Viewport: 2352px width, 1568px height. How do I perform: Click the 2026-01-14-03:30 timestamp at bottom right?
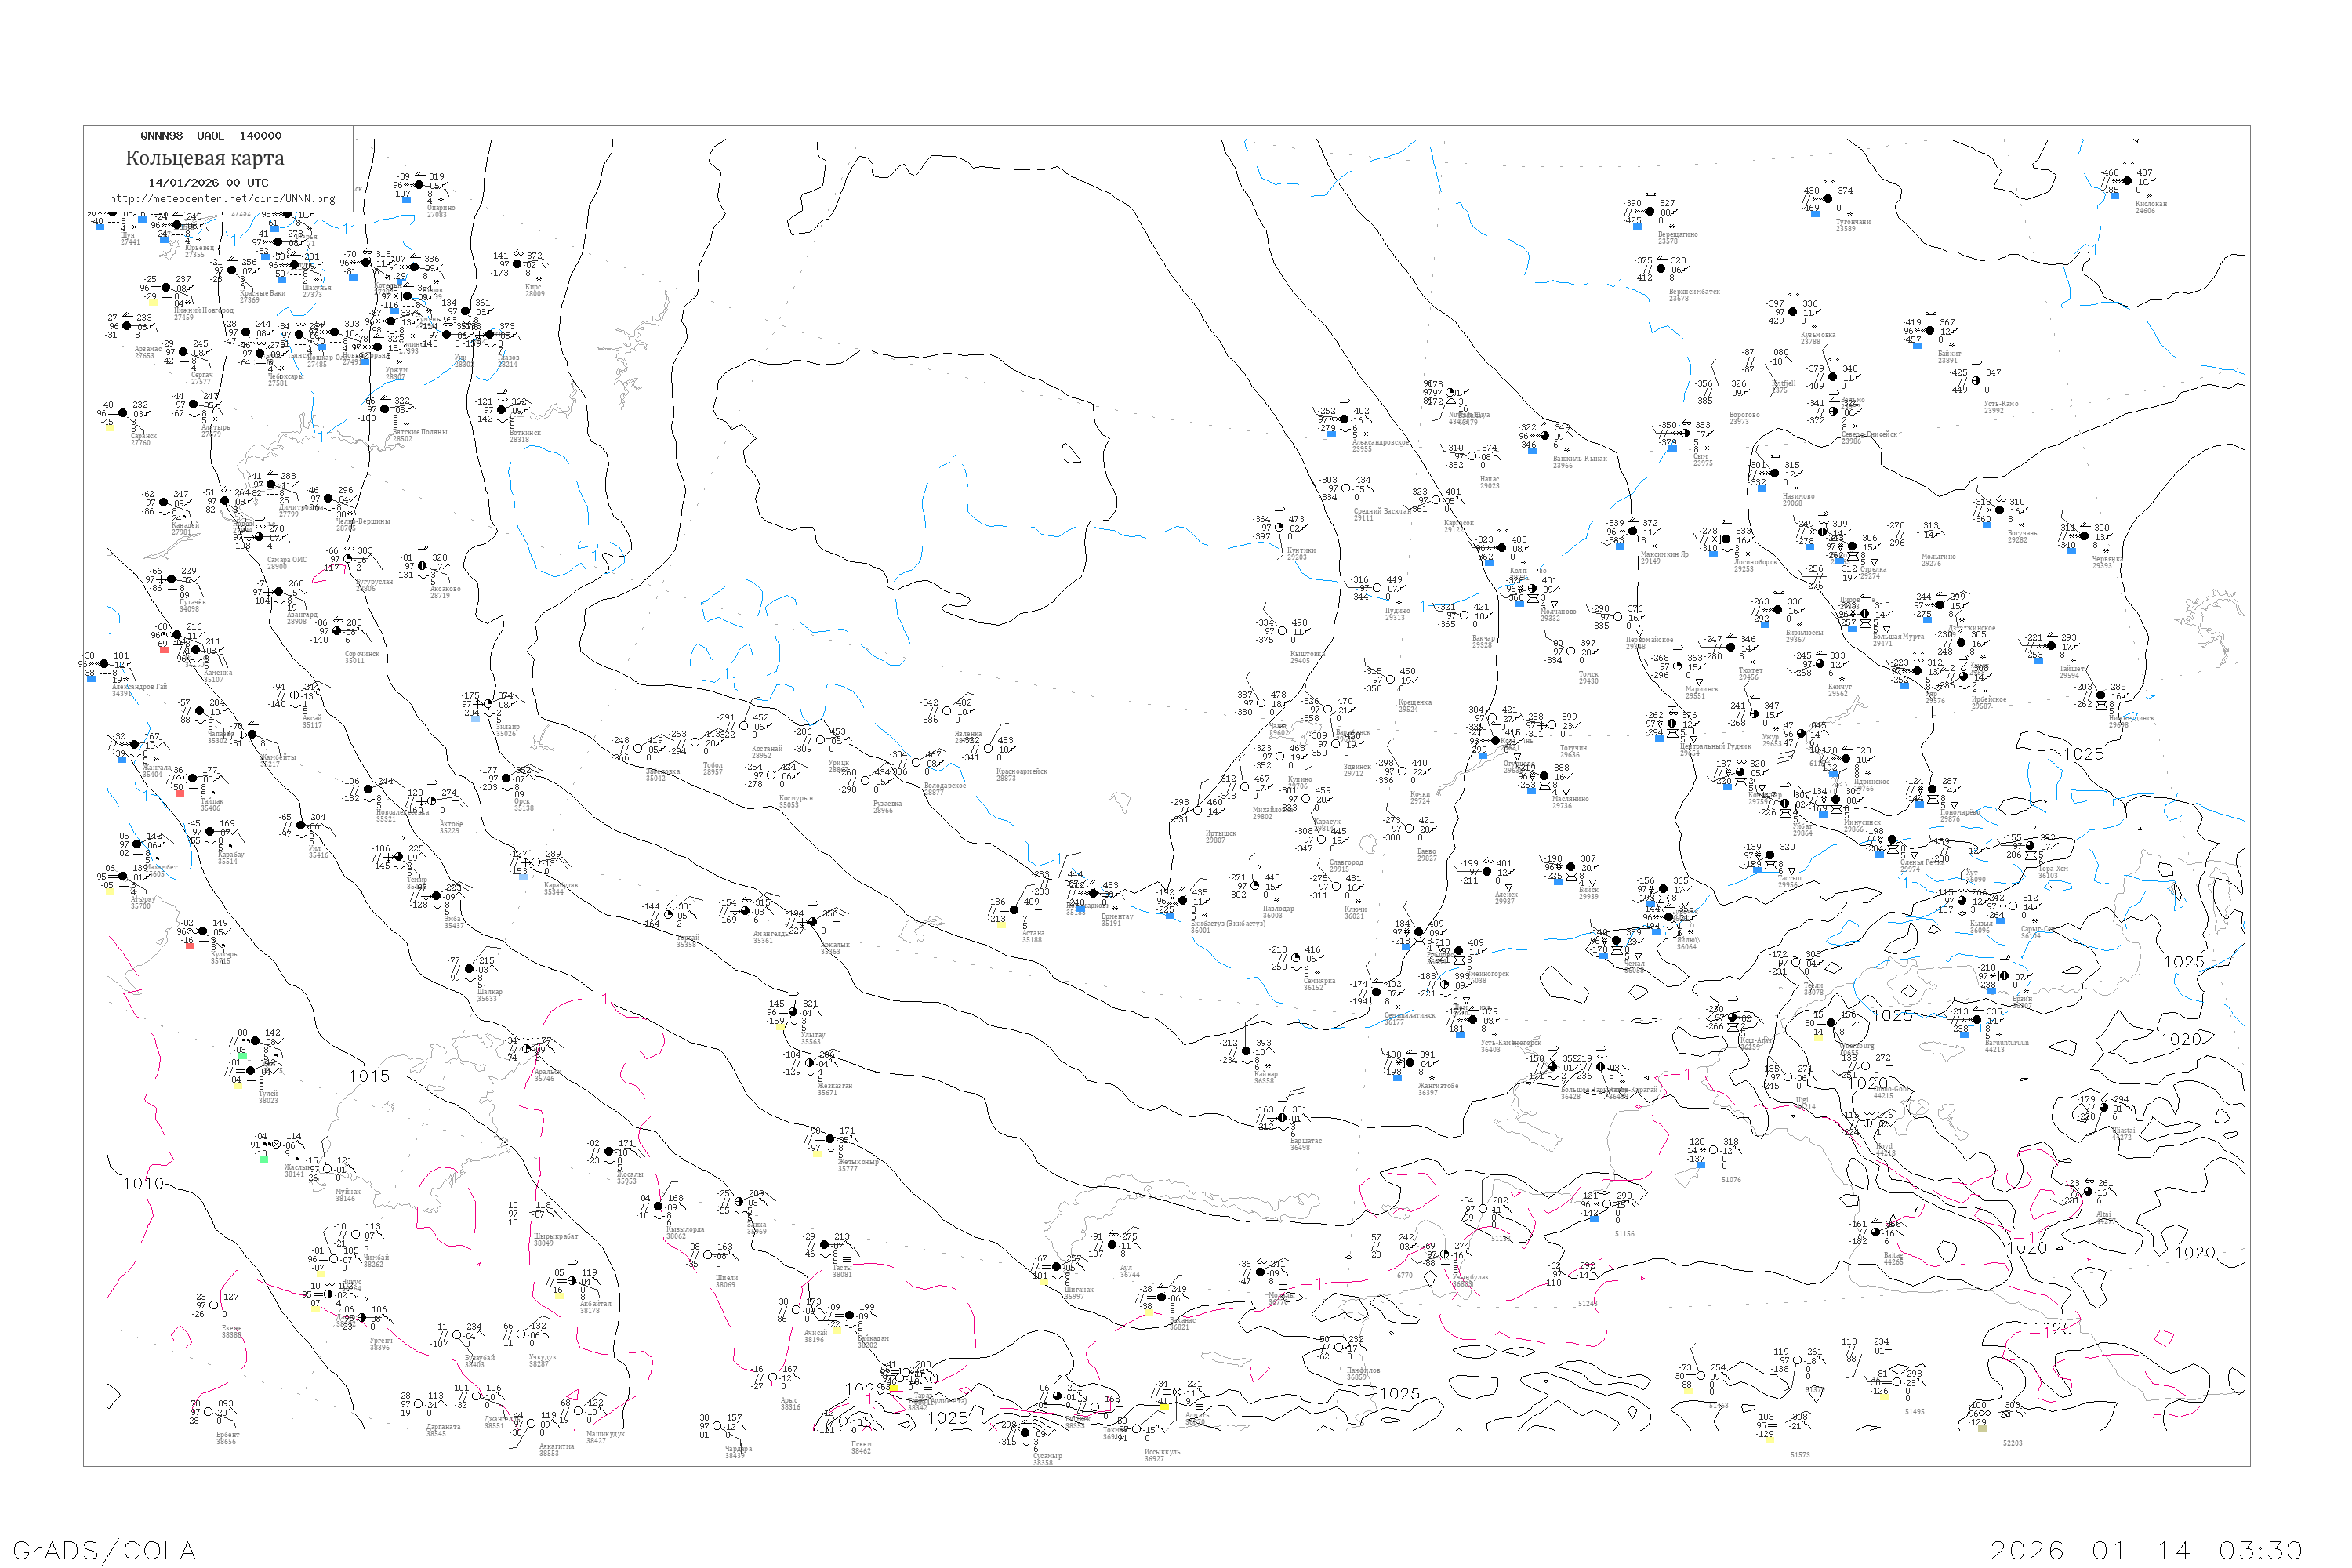point(2146,1550)
